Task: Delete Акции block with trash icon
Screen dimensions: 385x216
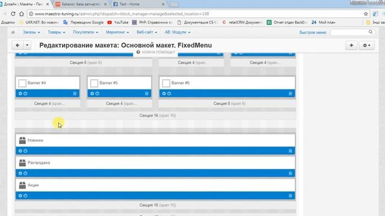Action: (290, 196)
